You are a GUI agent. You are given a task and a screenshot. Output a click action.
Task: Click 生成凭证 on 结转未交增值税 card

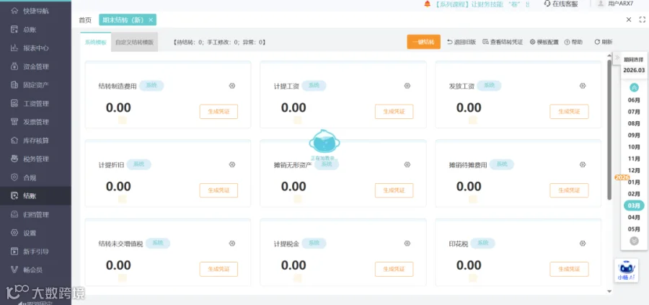pyautogui.click(x=218, y=269)
